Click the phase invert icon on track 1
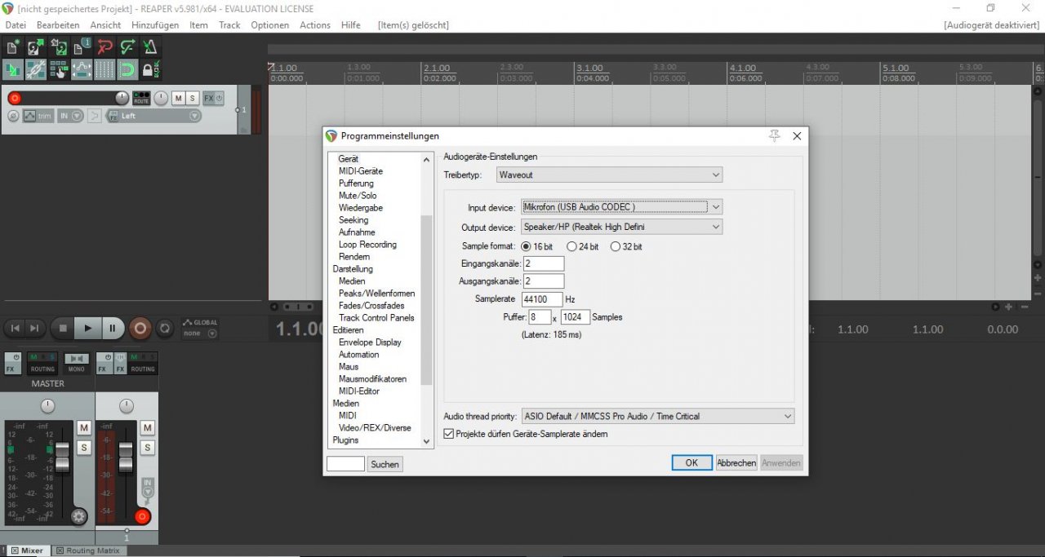Image resolution: width=1045 pixels, height=557 pixels. tap(13, 116)
